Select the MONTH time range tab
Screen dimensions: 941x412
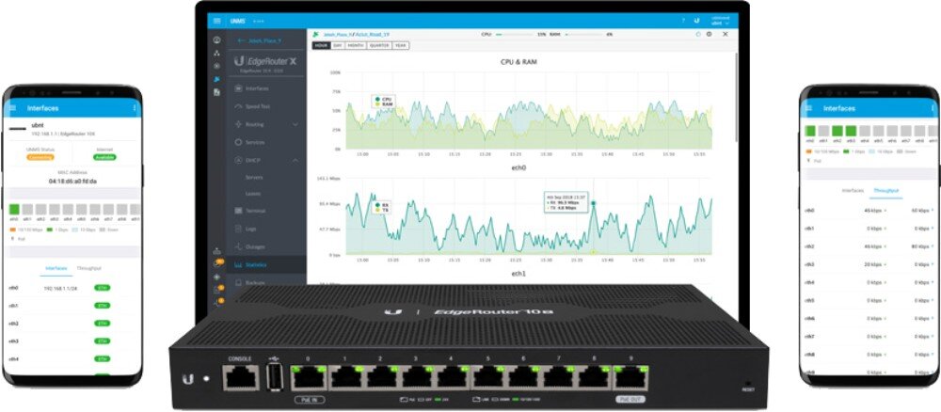(x=356, y=45)
